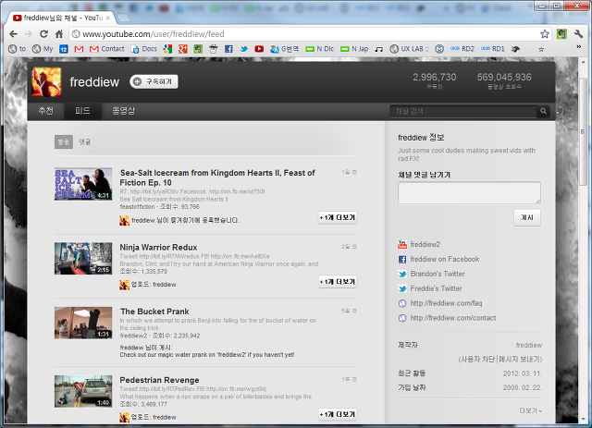Open the 'My' bookmark
Screen dimensions: 592x428
43,49
